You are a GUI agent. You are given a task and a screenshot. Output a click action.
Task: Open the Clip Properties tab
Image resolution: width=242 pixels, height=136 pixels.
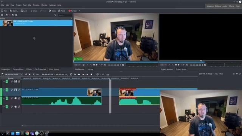click(40, 69)
